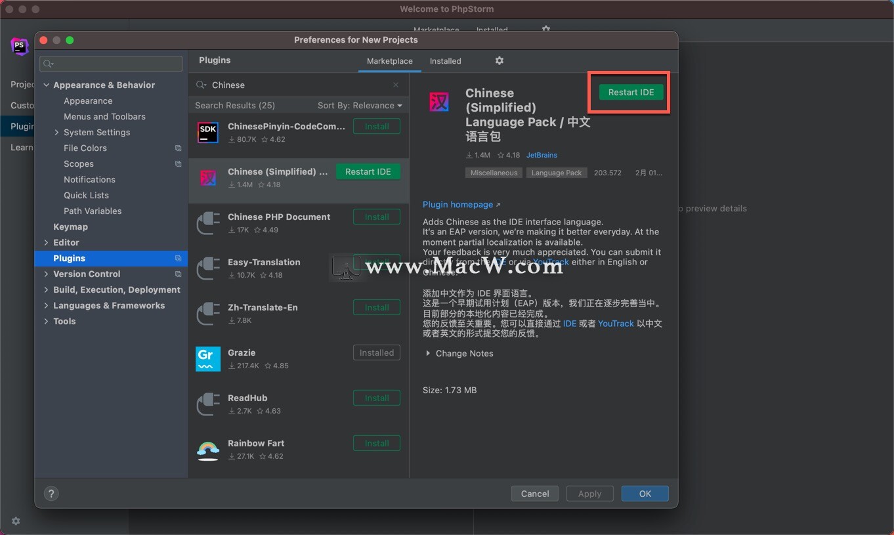This screenshot has width=894, height=535.
Task: Install Rainbow Fart plugin
Action: (377, 444)
